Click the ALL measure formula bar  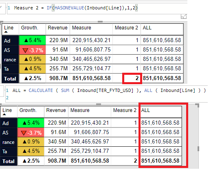(107, 94)
